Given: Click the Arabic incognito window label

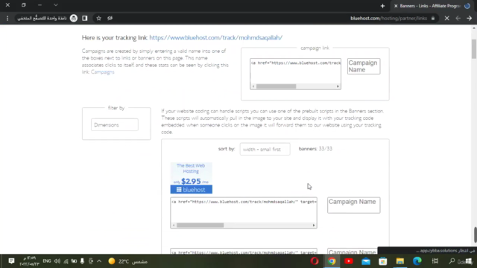Looking at the screenshot, I should point(42,18).
